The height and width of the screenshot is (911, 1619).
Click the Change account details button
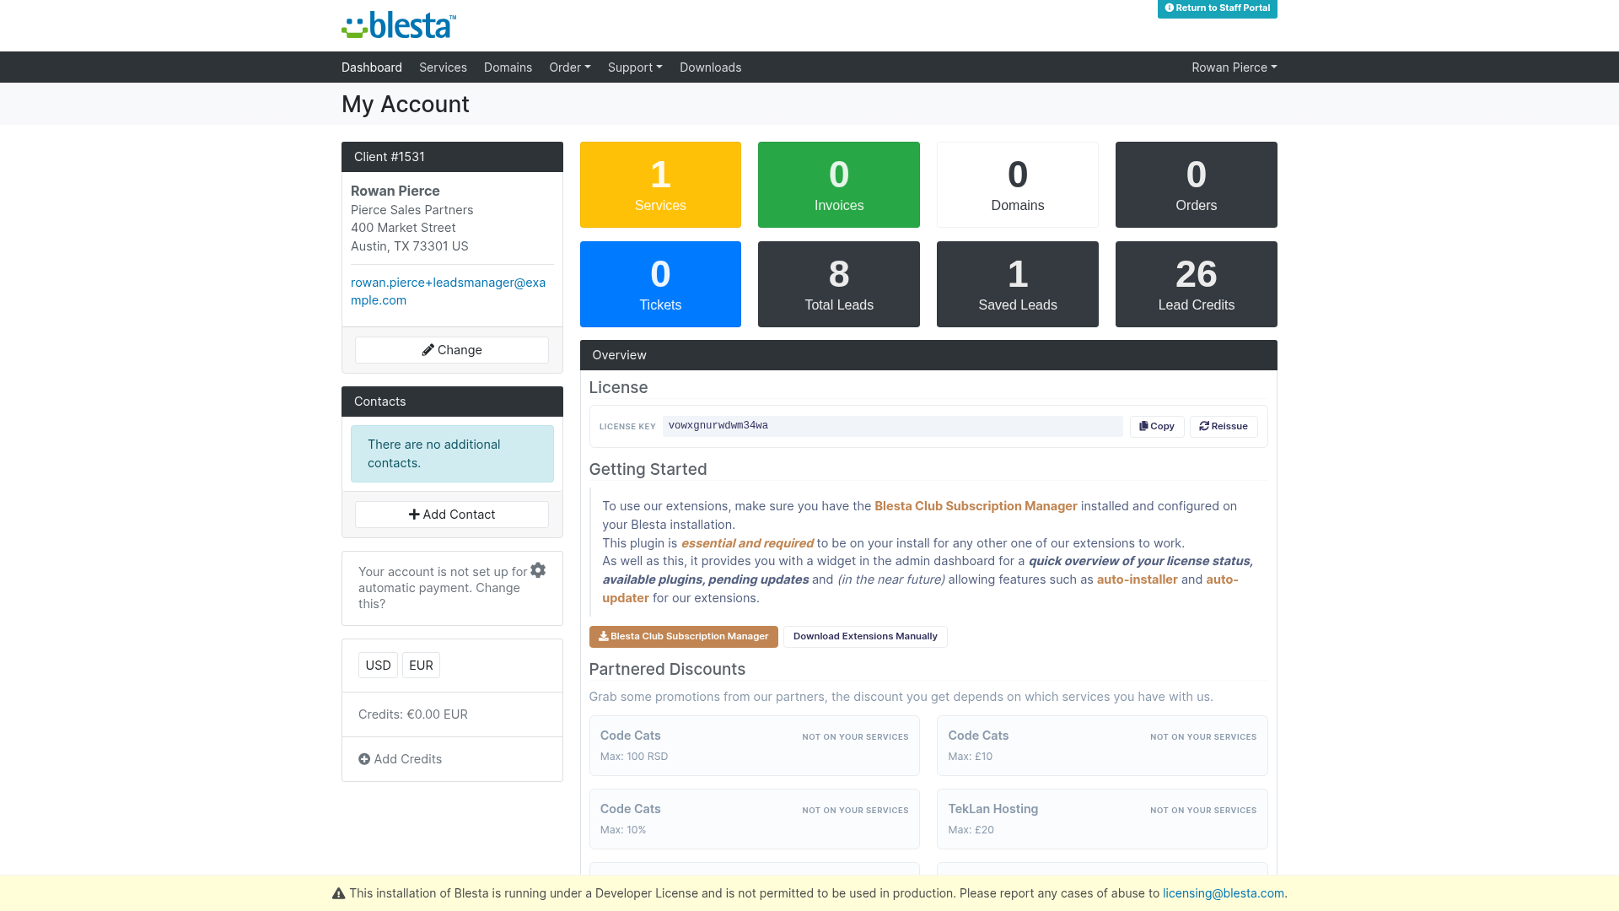[452, 350]
